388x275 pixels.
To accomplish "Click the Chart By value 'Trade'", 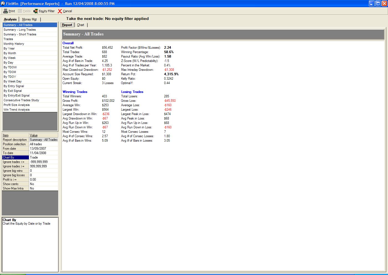I will [x=44, y=157].
